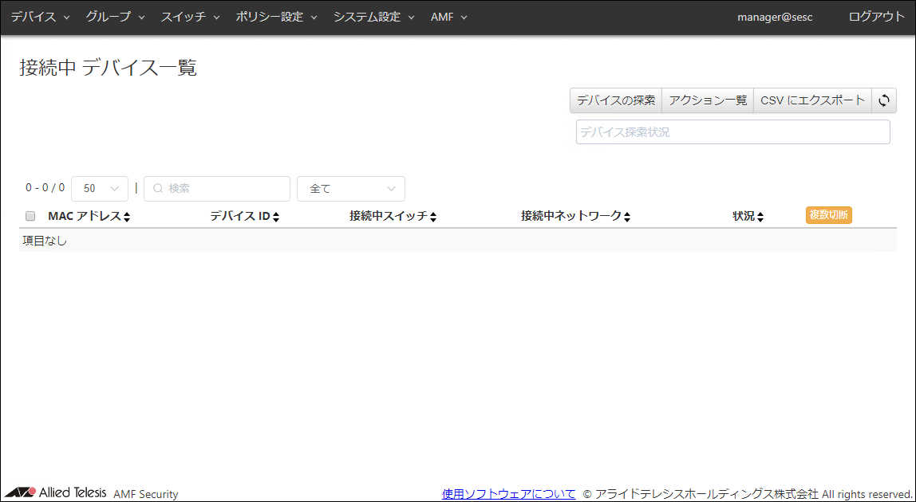Open the グループ menu
Viewport: 916px width, 502px height.
click(115, 17)
